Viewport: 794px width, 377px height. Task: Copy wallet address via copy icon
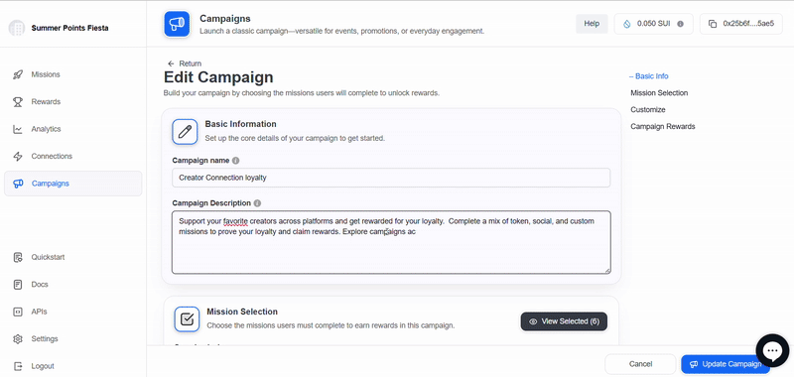713,24
